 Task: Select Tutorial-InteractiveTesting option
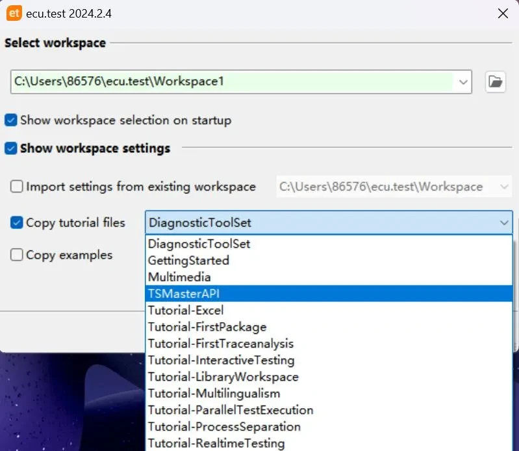[x=221, y=360]
